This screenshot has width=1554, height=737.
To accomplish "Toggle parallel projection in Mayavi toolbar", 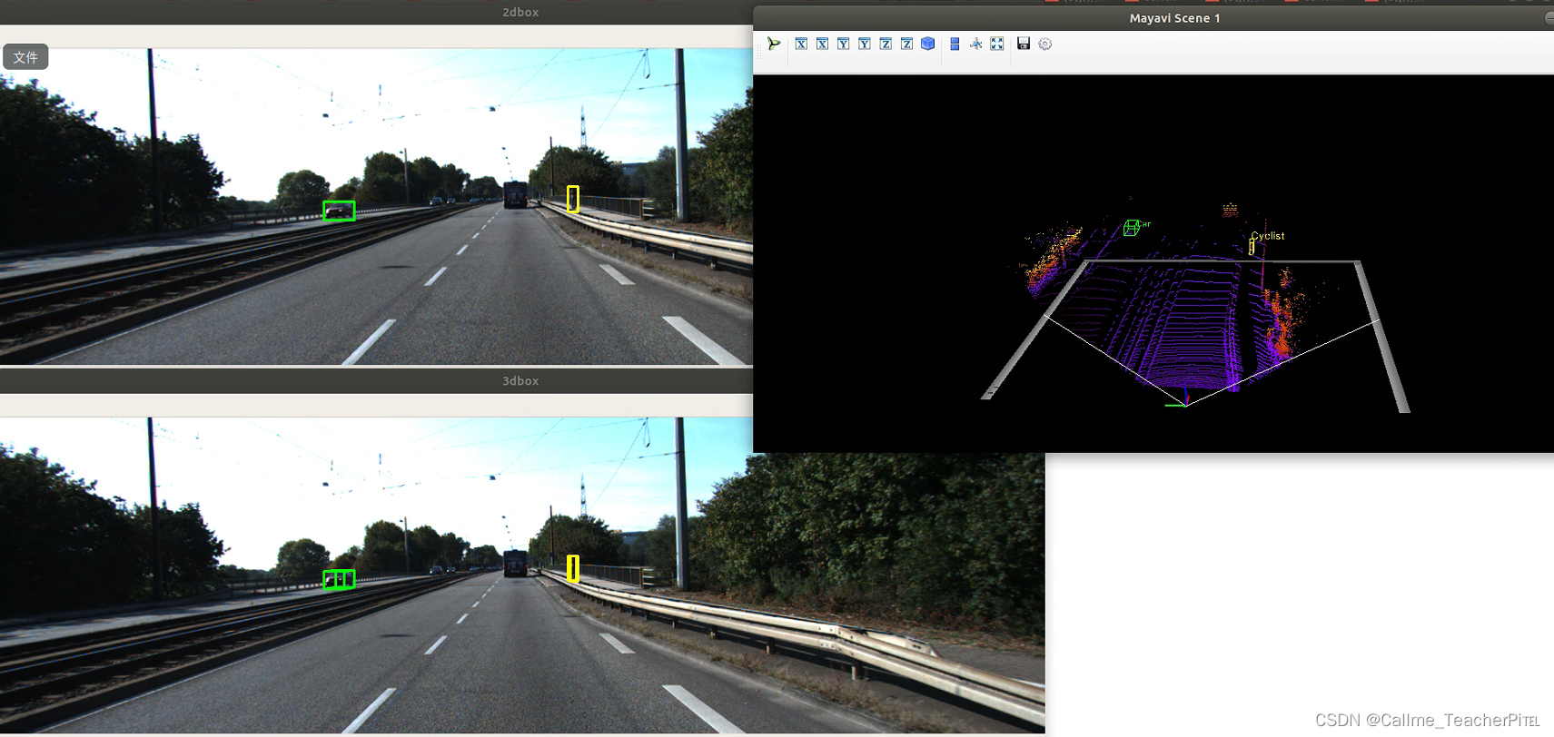I will [955, 44].
